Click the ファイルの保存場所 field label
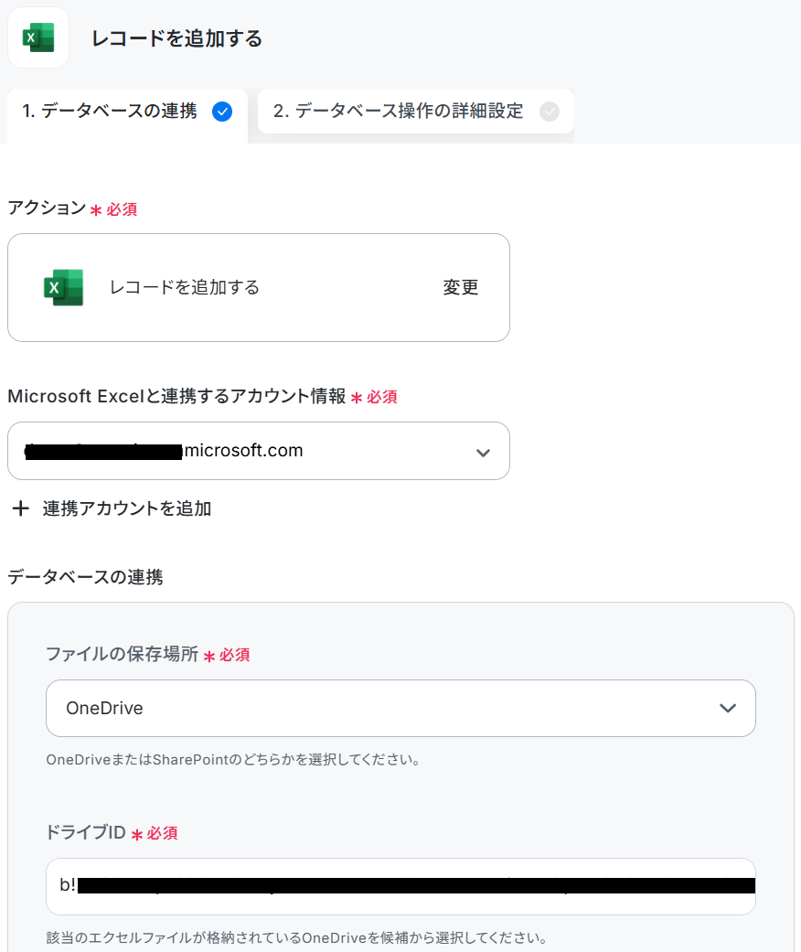 pyautogui.click(x=122, y=654)
